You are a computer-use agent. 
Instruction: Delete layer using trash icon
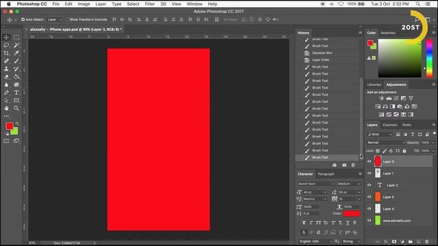click(427, 241)
